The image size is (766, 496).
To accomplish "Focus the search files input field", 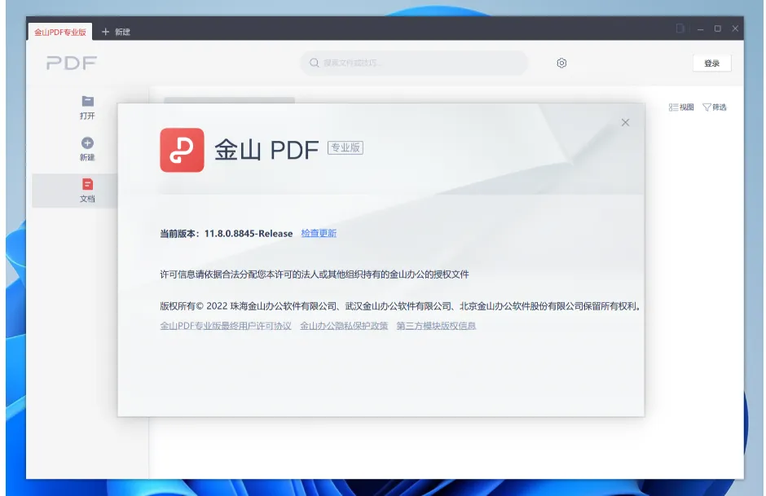I will click(x=414, y=63).
